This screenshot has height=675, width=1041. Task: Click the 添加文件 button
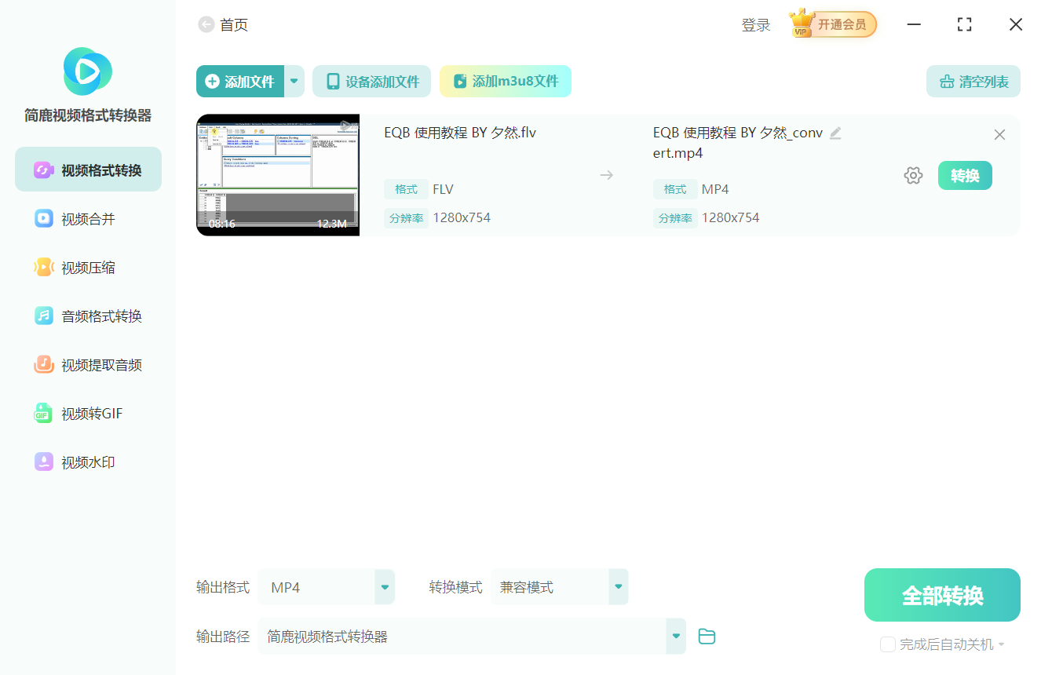[x=240, y=82]
